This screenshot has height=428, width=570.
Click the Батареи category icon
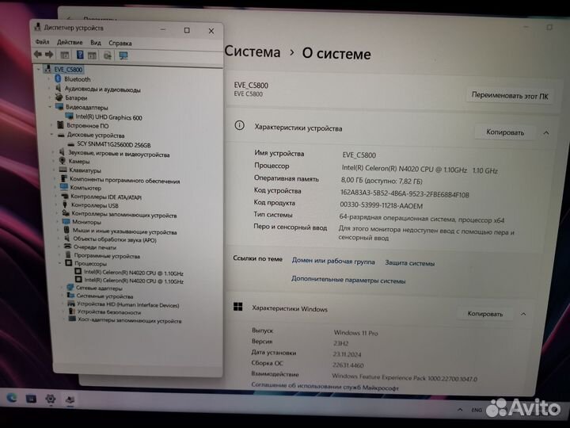coord(59,97)
